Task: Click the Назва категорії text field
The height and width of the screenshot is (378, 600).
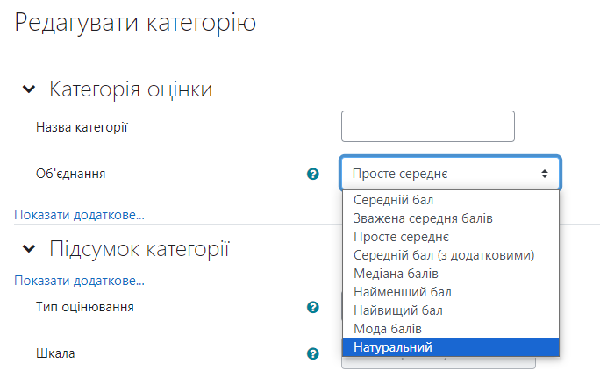Action: 428,126
